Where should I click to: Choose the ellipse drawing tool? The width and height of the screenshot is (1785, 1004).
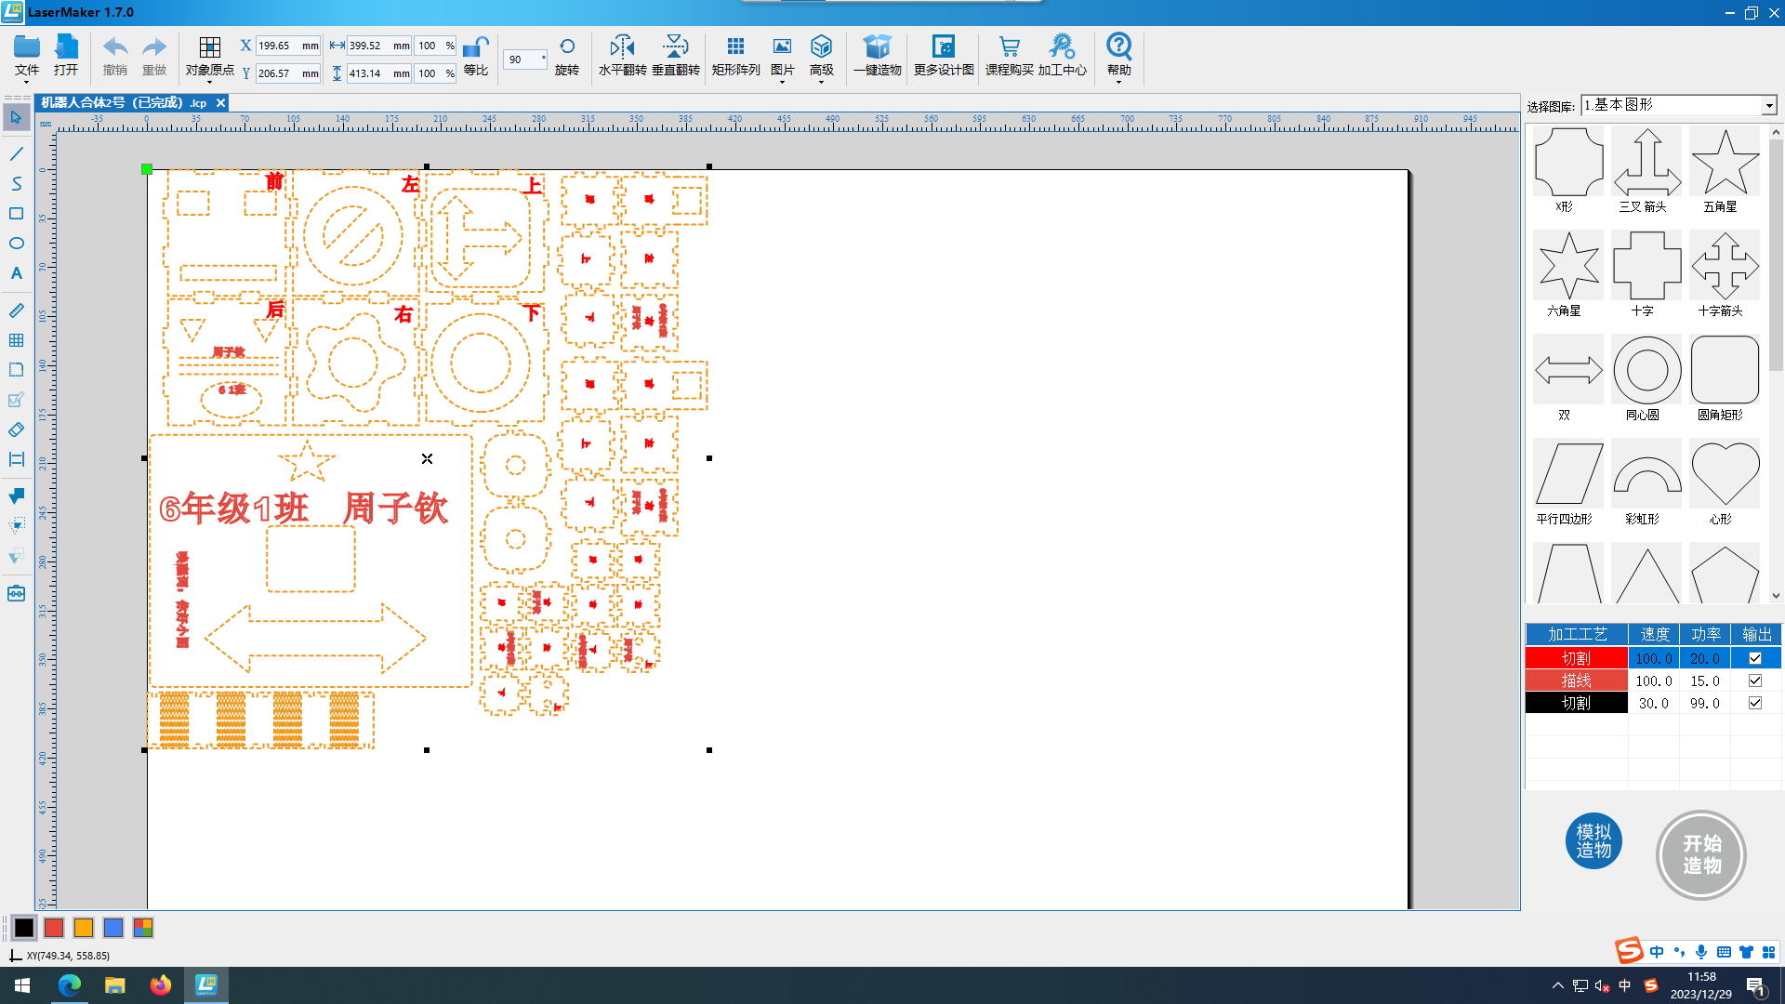click(x=17, y=243)
